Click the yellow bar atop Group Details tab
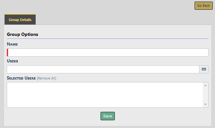This screenshot has width=215, height=128. tap(20, 14)
